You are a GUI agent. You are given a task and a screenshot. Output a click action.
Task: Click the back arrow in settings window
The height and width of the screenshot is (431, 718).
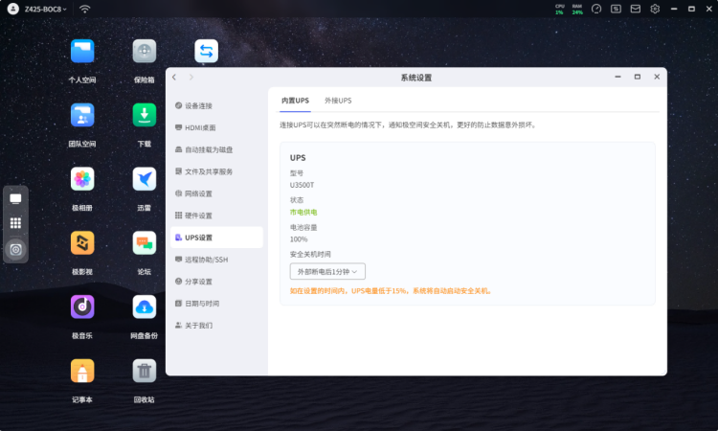coord(174,77)
